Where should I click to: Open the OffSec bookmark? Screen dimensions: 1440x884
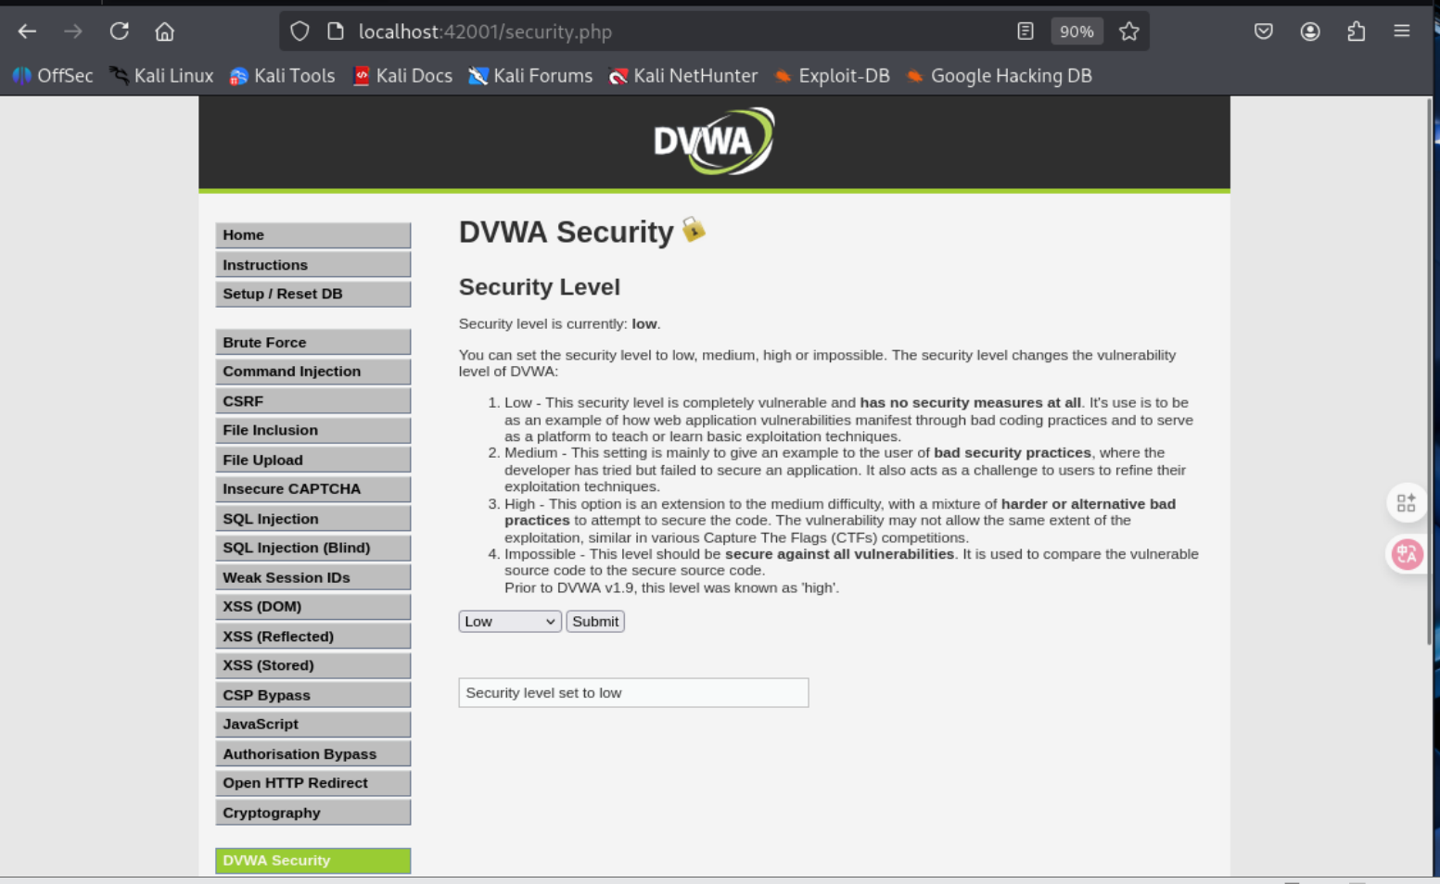(x=53, y=76)
